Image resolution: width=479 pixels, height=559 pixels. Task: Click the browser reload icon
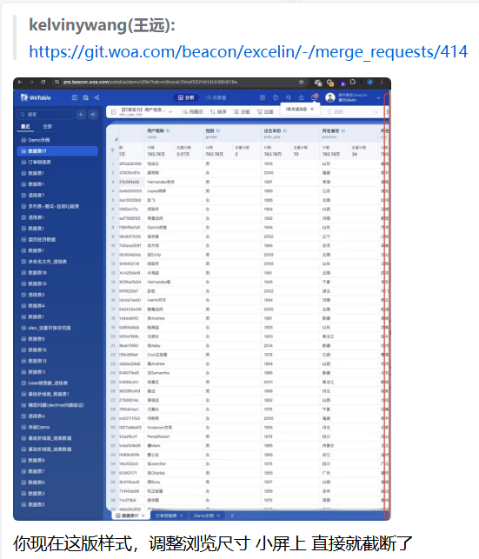(x=43, y=82)
